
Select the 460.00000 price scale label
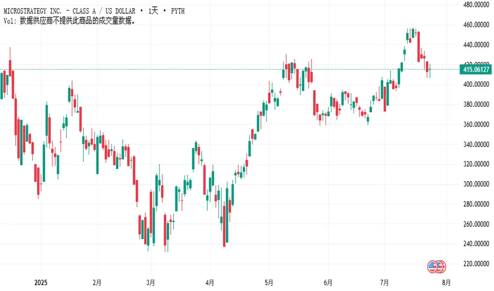(475, 25)
